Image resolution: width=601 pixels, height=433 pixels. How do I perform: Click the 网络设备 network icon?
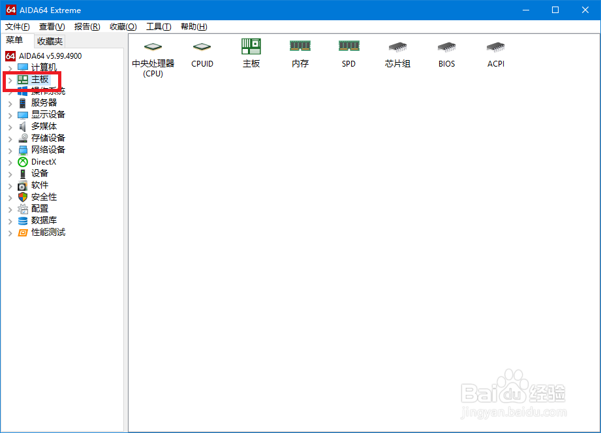tap(23, 150)
